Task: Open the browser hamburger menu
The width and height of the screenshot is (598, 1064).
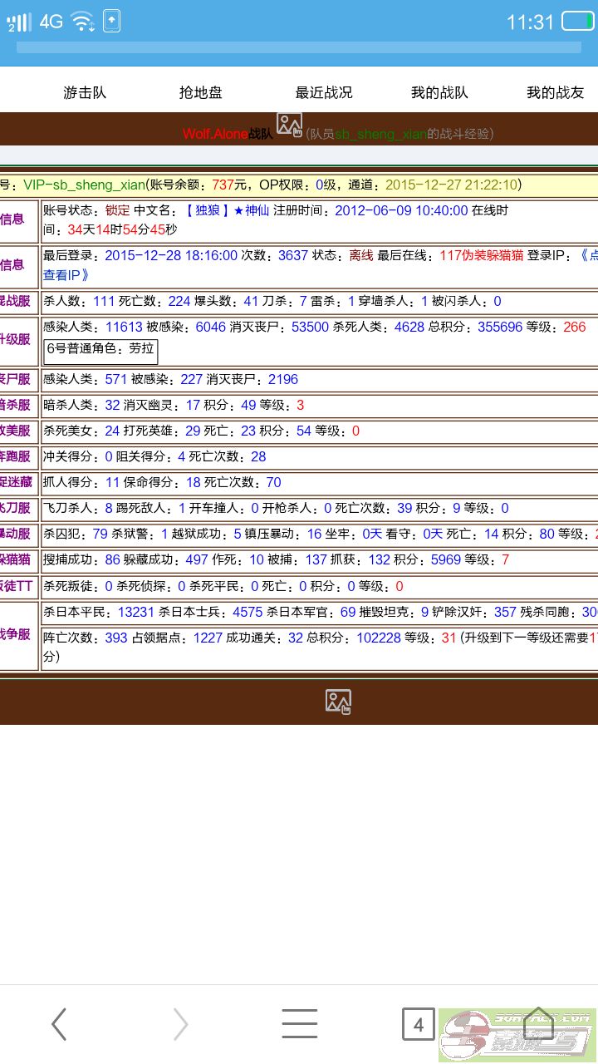Action: tap(299, 1024)
